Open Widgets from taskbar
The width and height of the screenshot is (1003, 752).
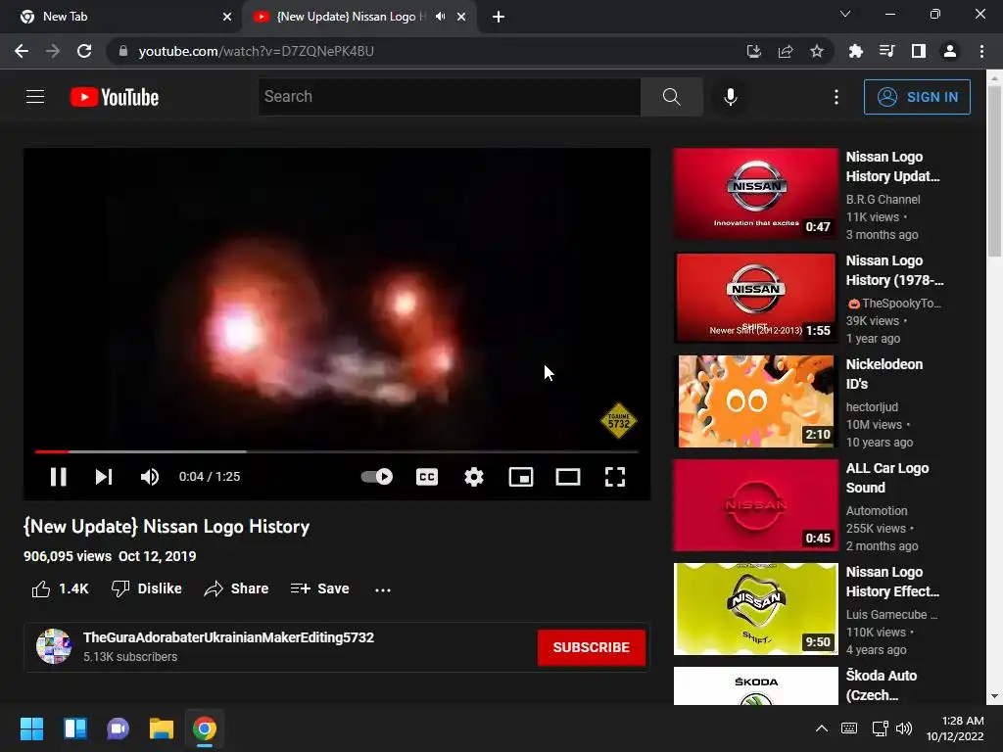click(74, 728)
